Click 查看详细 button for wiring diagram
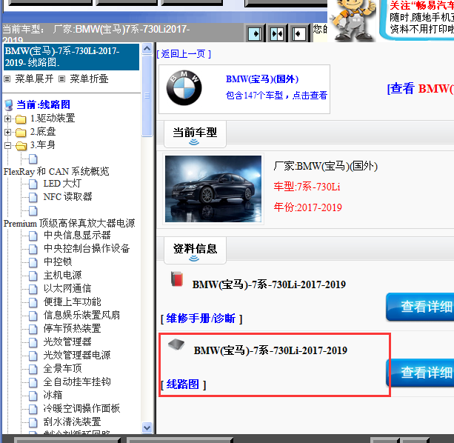The height and width of the screenshot is (443, 454). [x=420, y=373]
